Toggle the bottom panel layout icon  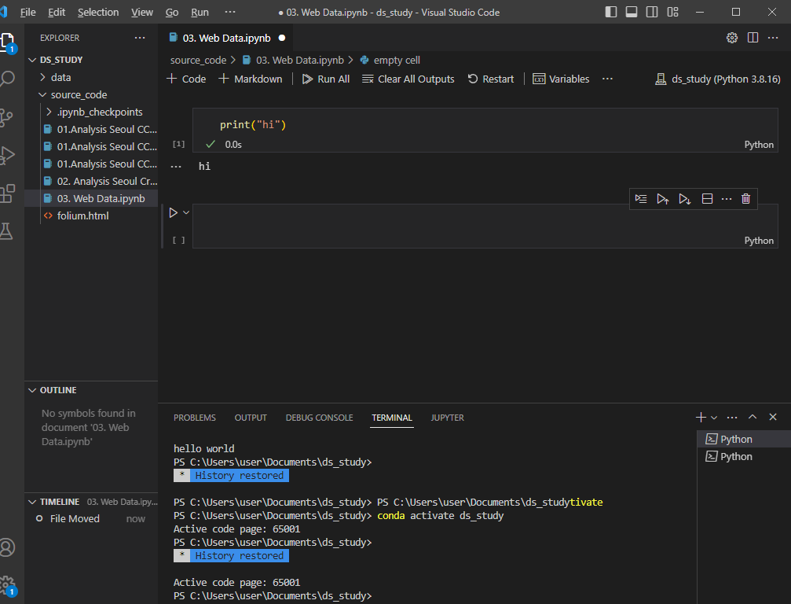631,12
